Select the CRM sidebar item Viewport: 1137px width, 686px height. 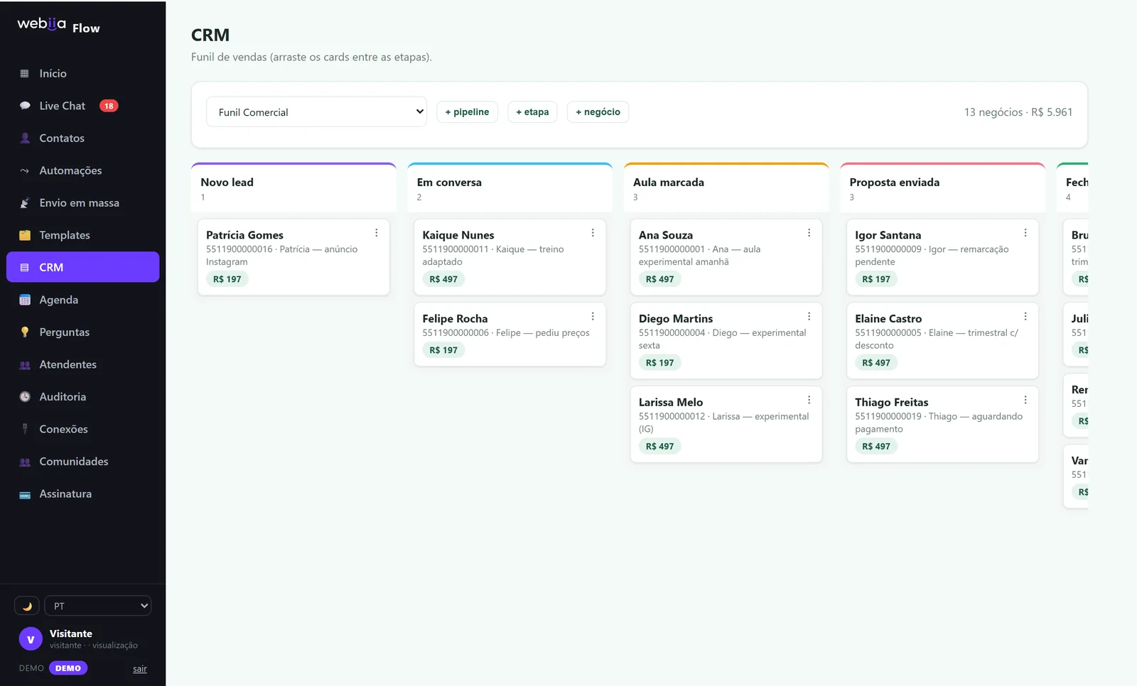pyautogui.click(x=82, y=267)
